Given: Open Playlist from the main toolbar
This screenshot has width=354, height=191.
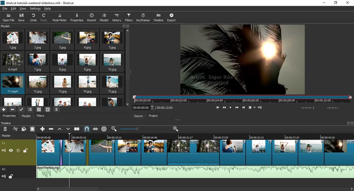Looking at the screenshot, I should click(x=104, y=18).
